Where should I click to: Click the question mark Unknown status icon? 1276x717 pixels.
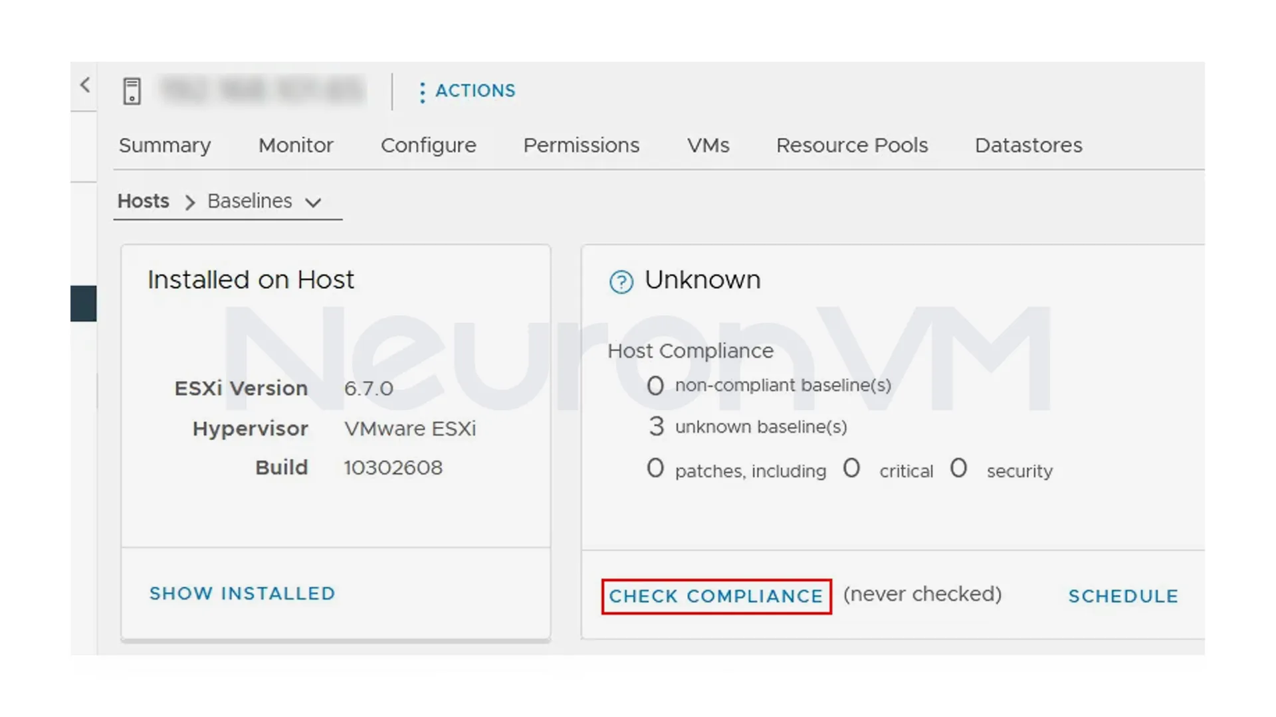coord(621,282)
